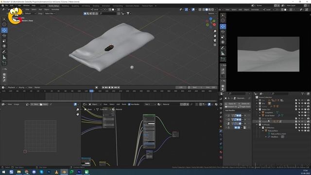Select the Move tool in the camera viewport toolbar
This screenshot has height=175, width=311.
click(223, 26)
